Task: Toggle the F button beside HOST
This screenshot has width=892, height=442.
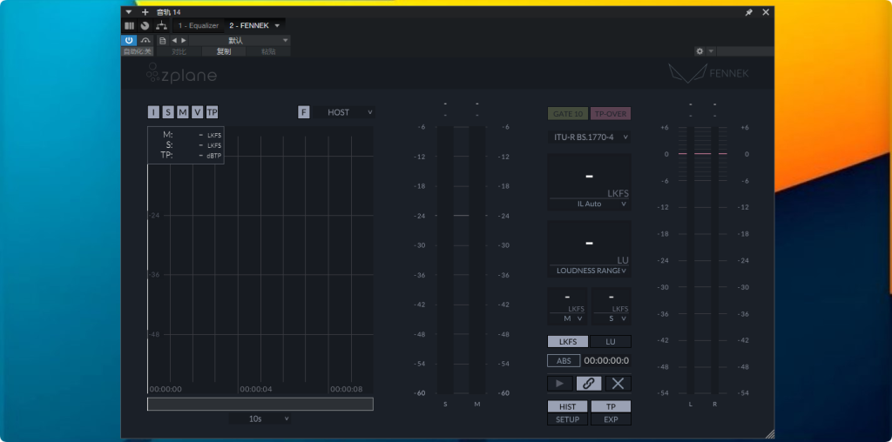Action: click(304, 112)
